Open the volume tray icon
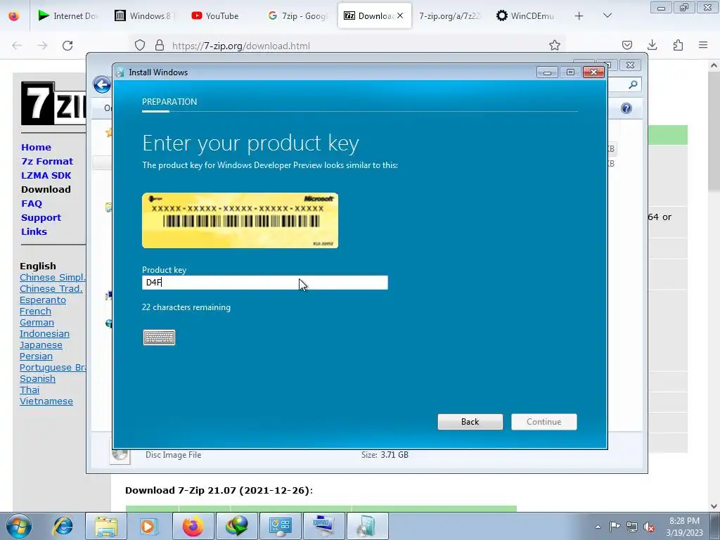 click(649, 527)
